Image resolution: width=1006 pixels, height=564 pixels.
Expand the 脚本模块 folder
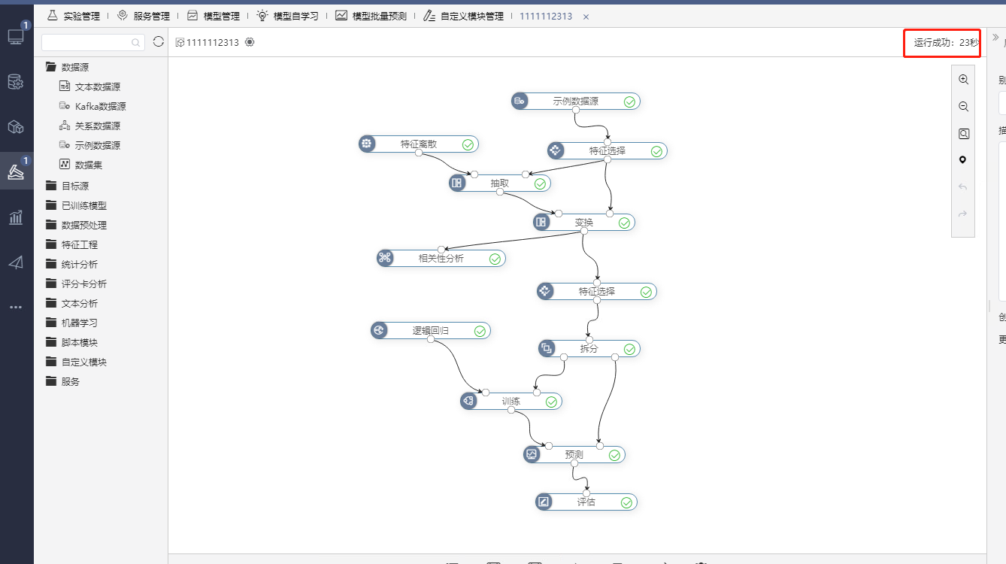point(71,342)
